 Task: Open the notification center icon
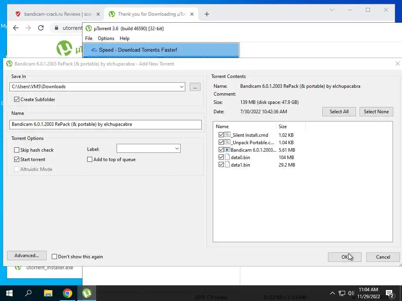389,294
